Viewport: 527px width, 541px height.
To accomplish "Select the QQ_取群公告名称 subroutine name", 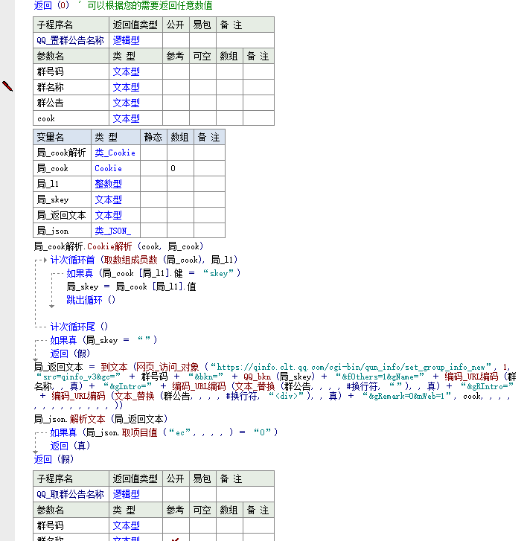I will (70, 494).
